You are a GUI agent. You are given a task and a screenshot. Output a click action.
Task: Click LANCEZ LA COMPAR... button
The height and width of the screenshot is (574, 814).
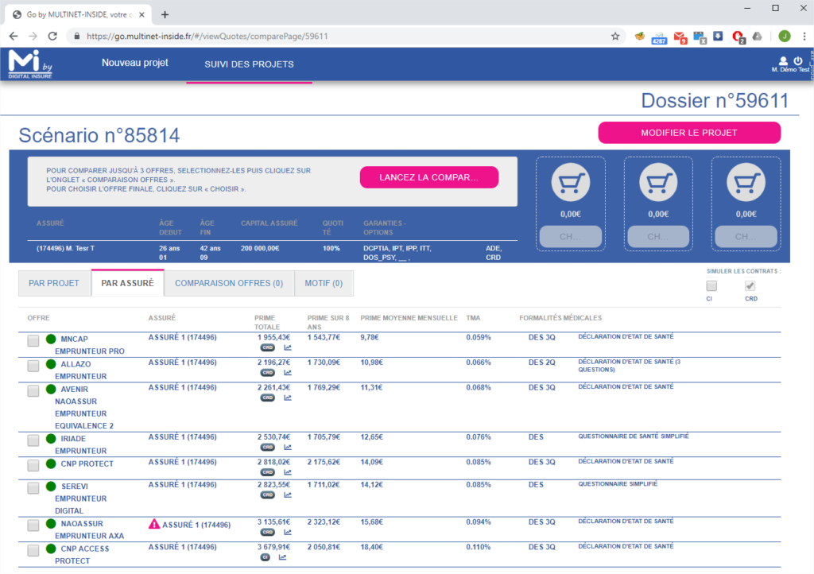[428, 177]
